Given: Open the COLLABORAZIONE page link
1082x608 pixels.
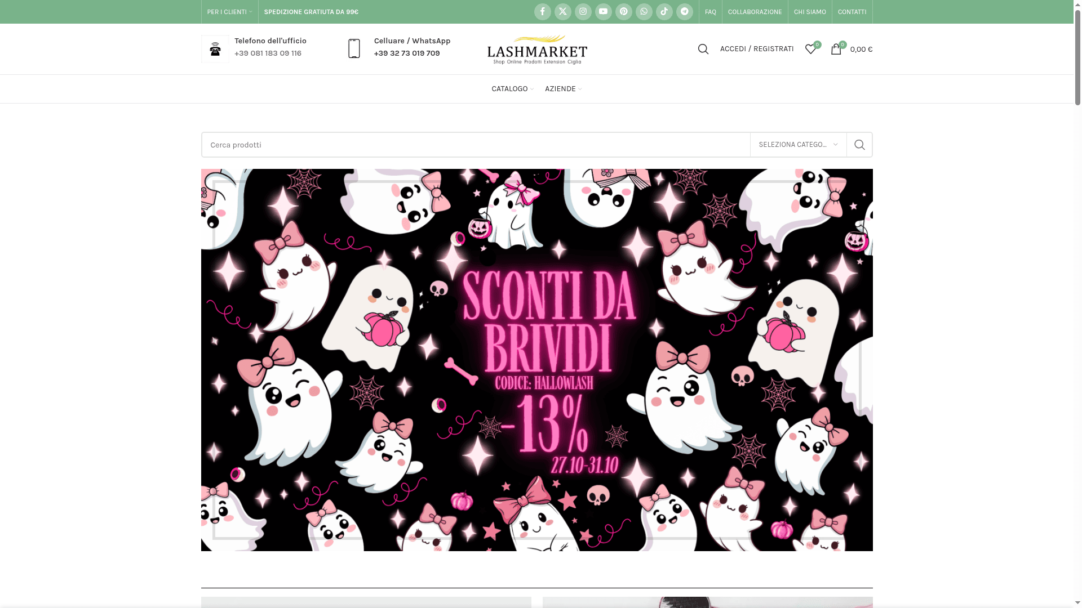Looking at the screenshot, I should (755, 11).
